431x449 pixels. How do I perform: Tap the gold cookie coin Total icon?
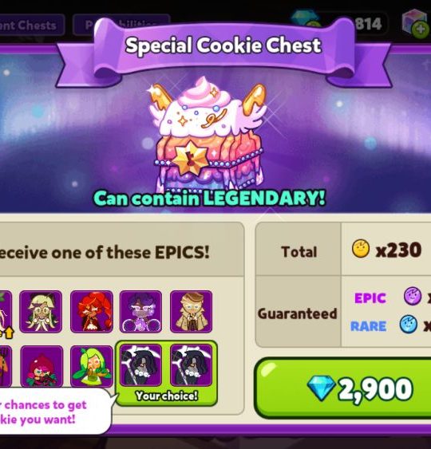361,249
